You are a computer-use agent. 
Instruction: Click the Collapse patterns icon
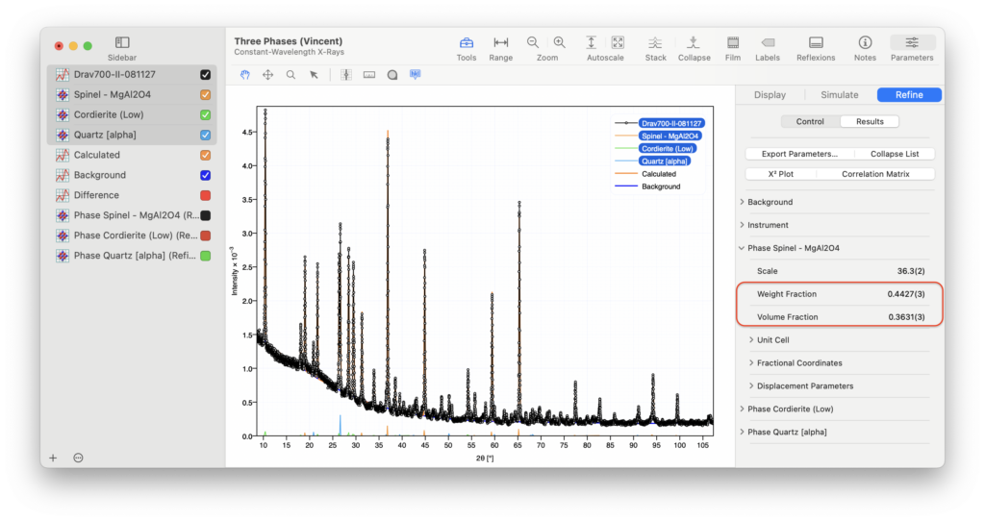point(694,43)
